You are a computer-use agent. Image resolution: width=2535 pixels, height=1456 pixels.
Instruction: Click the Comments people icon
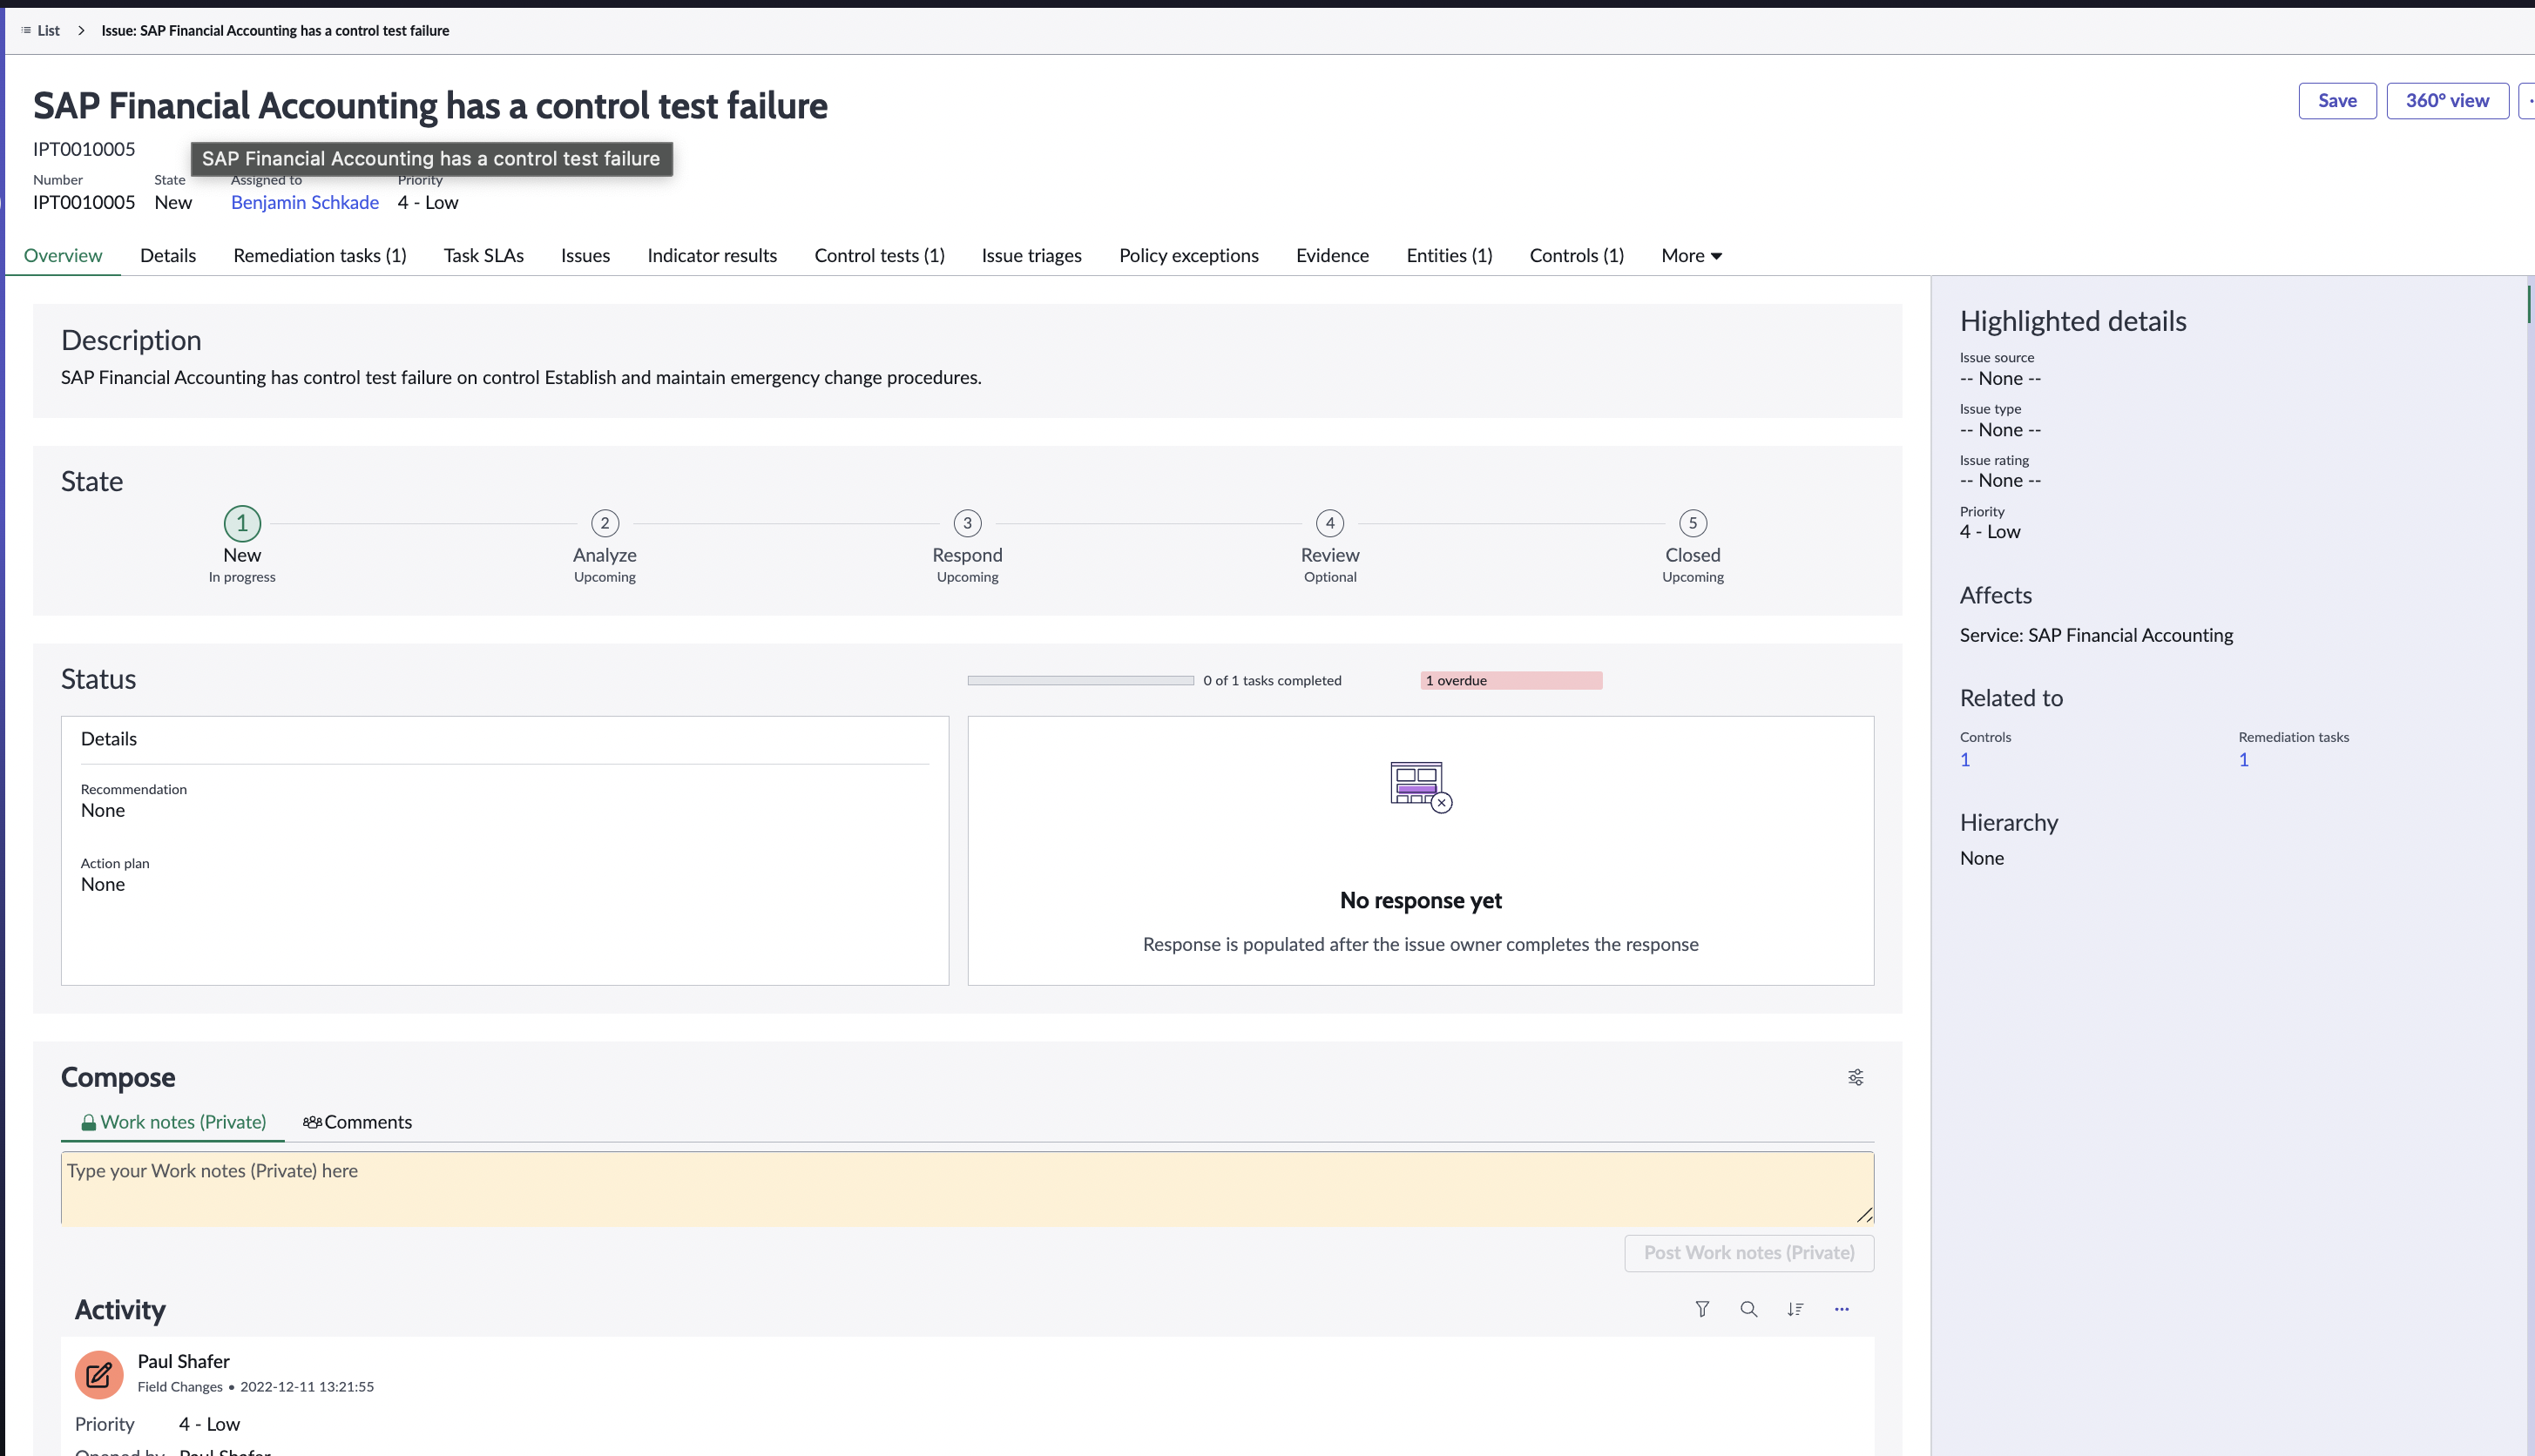312,1122
